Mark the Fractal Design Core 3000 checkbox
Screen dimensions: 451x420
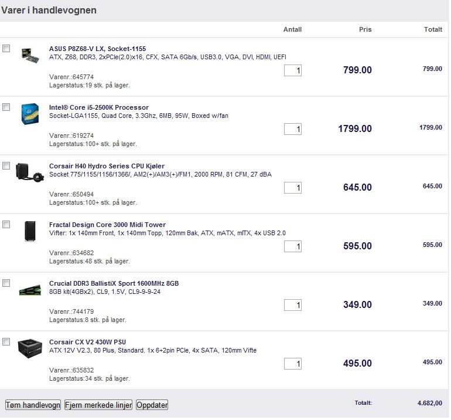(x=6, y=225)
